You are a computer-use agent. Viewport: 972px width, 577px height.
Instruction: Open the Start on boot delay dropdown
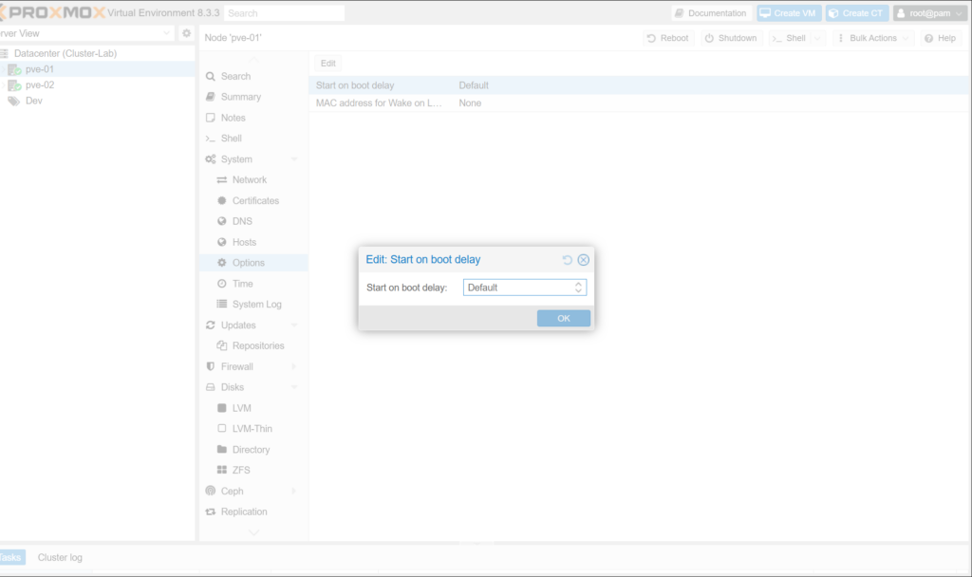coord(578,288)
